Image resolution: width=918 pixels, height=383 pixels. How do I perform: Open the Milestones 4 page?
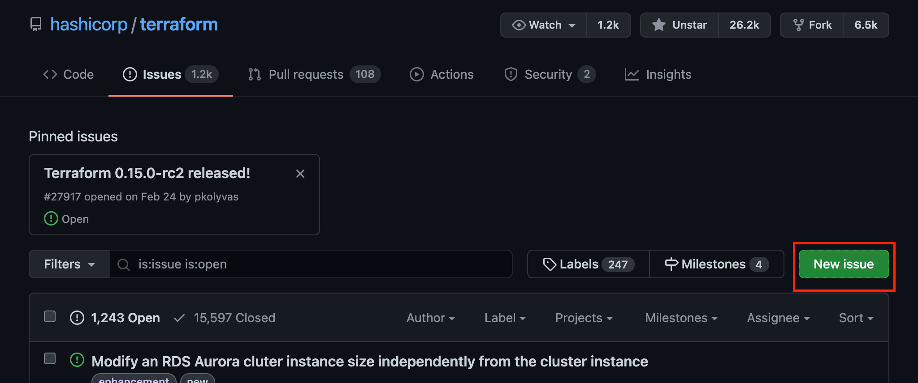tap(717, 264)
